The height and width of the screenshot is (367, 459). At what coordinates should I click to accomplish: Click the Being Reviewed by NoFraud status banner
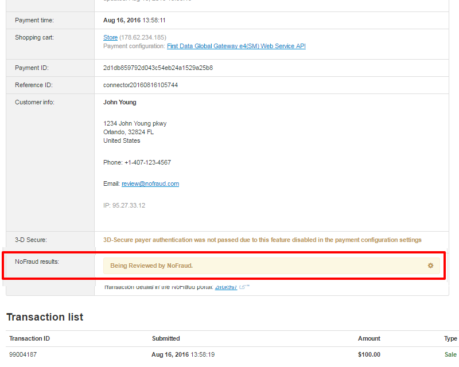(x=271, y=266)
